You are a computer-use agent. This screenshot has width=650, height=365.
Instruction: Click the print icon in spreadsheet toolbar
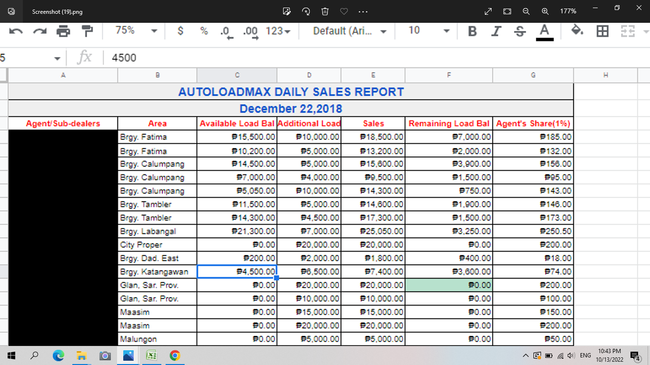point(63,31)
